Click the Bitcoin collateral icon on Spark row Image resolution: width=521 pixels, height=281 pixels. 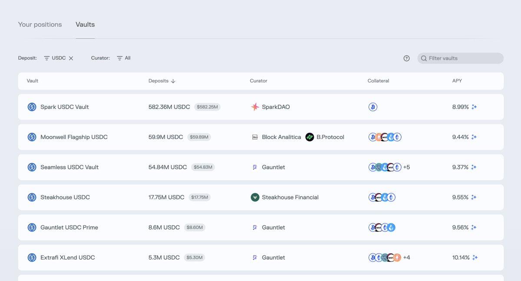tap(373, 107)
